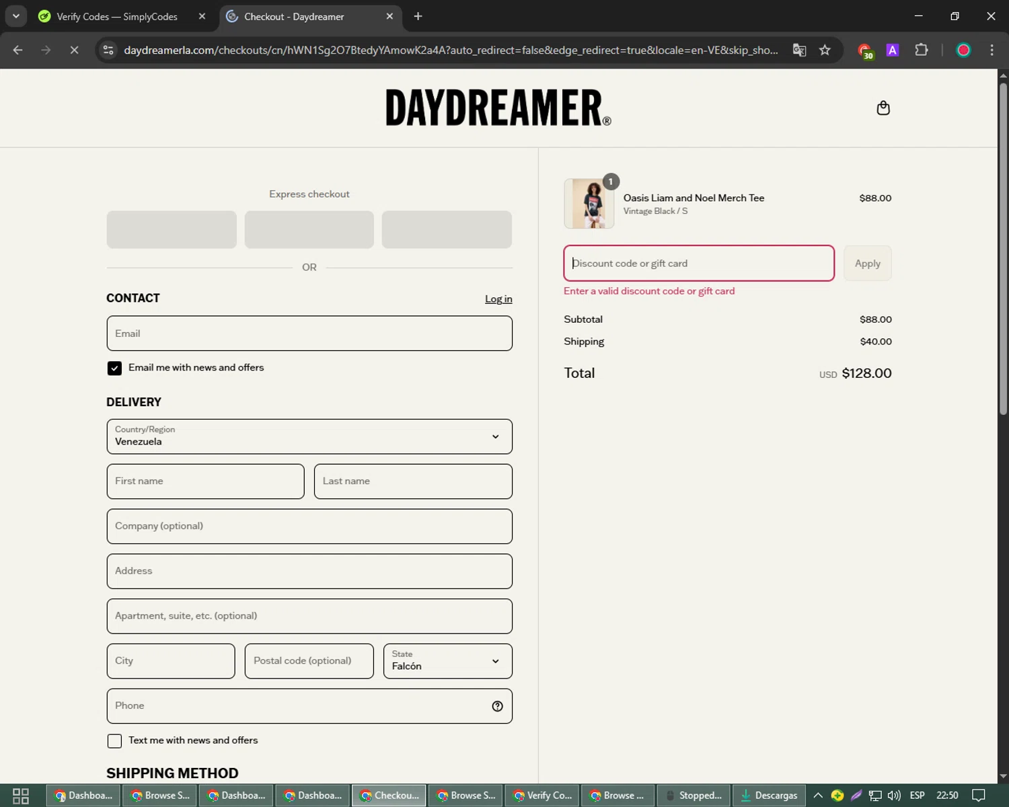Open Windows Task View icon
The image size is (1009, 807).
tap(21, 796)
